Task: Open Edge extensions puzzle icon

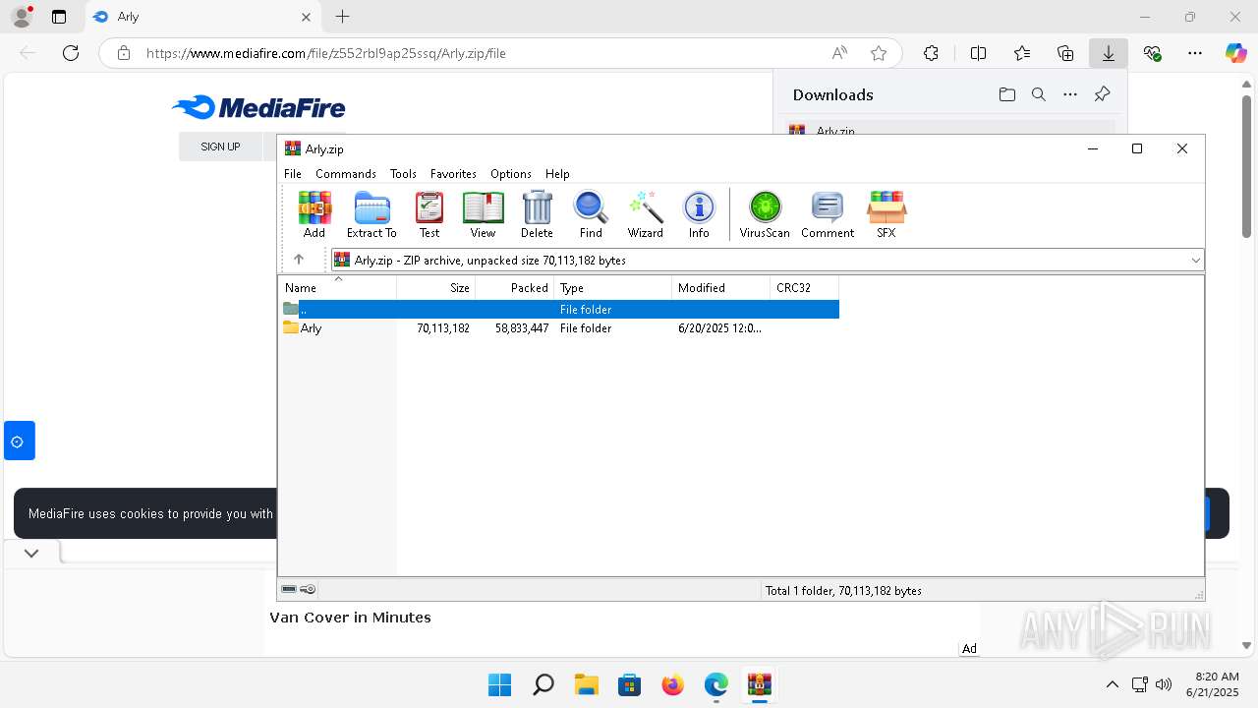Action: click(931, 53)
